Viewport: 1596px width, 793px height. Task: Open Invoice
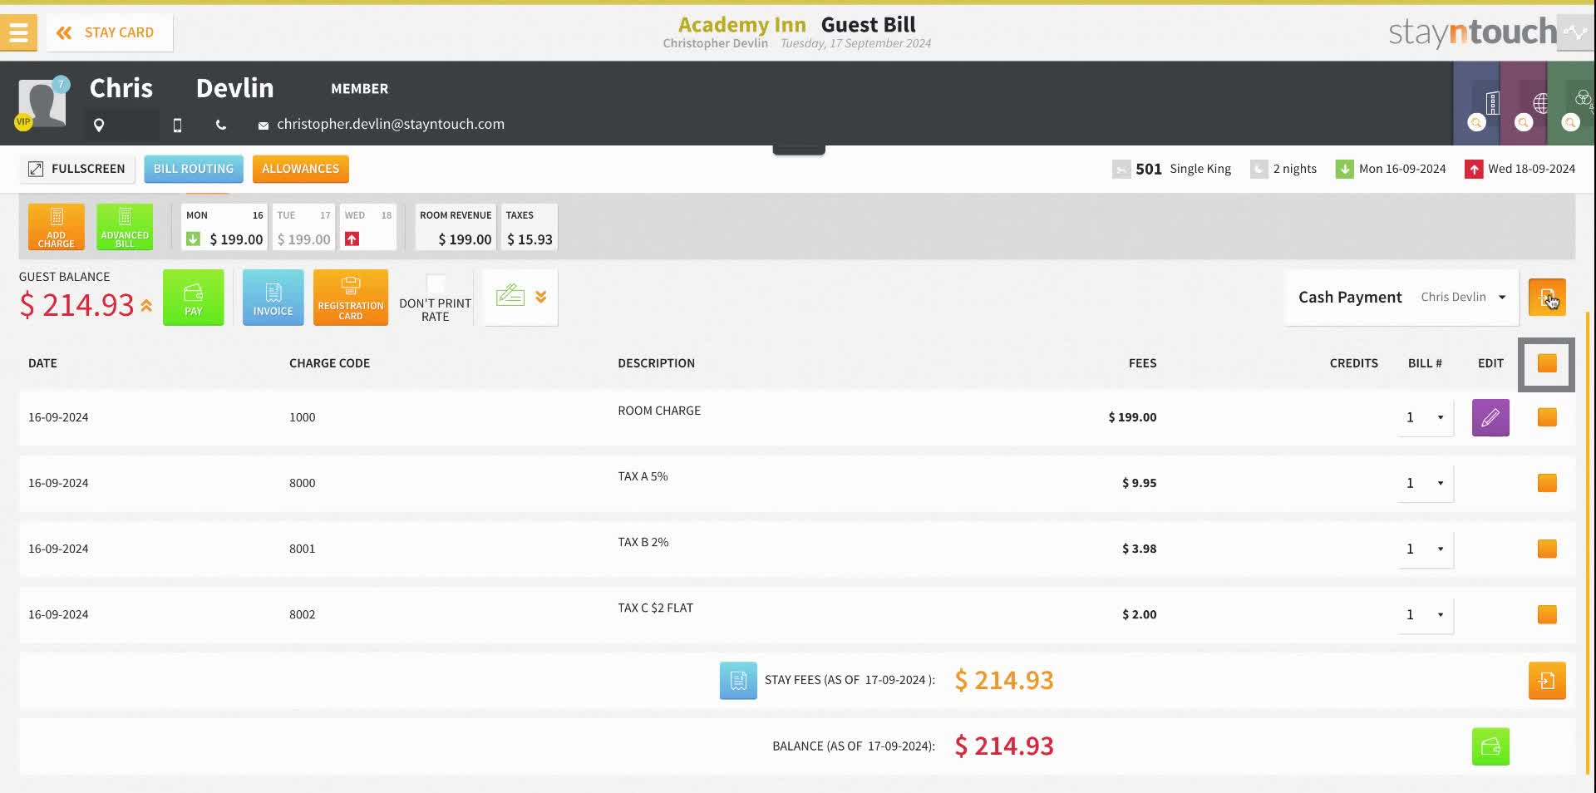[x=273, y=298]
